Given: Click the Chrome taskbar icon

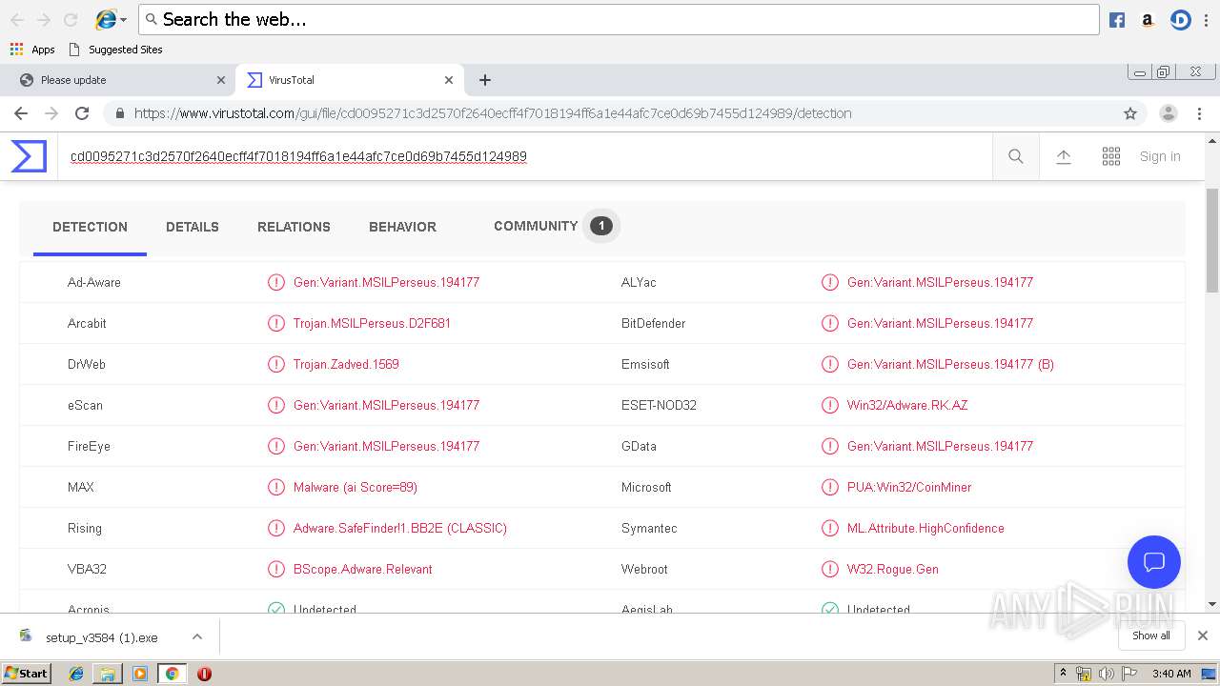Looking at the screenshot, I should point(172,674).
